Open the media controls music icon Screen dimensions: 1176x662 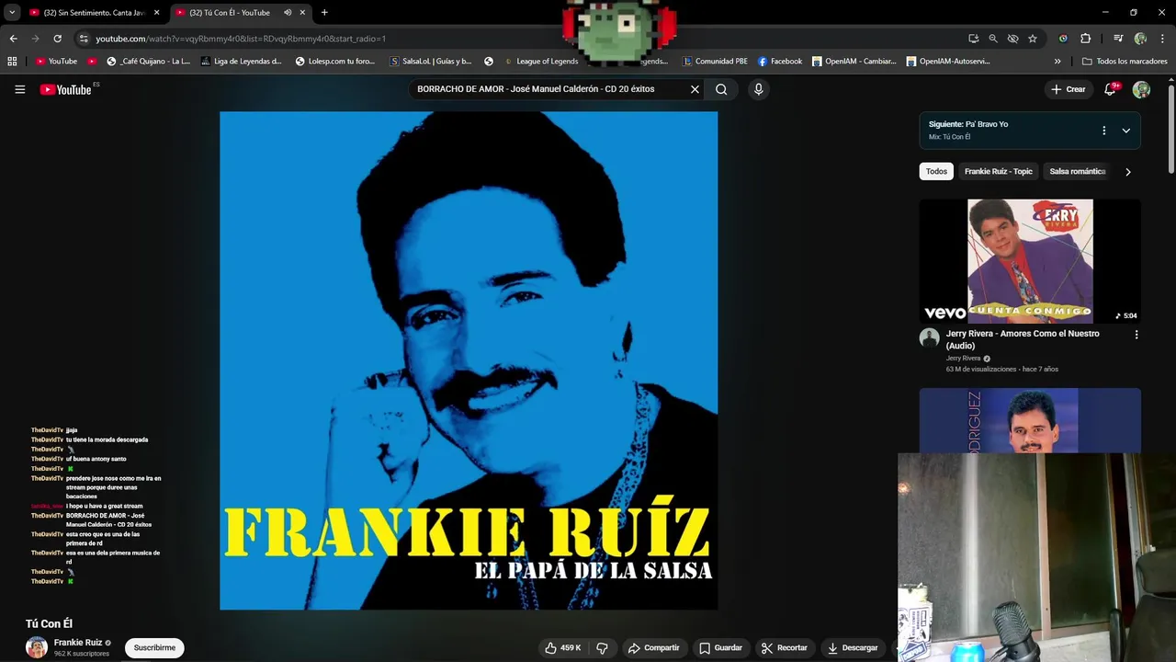[1118, 39]
